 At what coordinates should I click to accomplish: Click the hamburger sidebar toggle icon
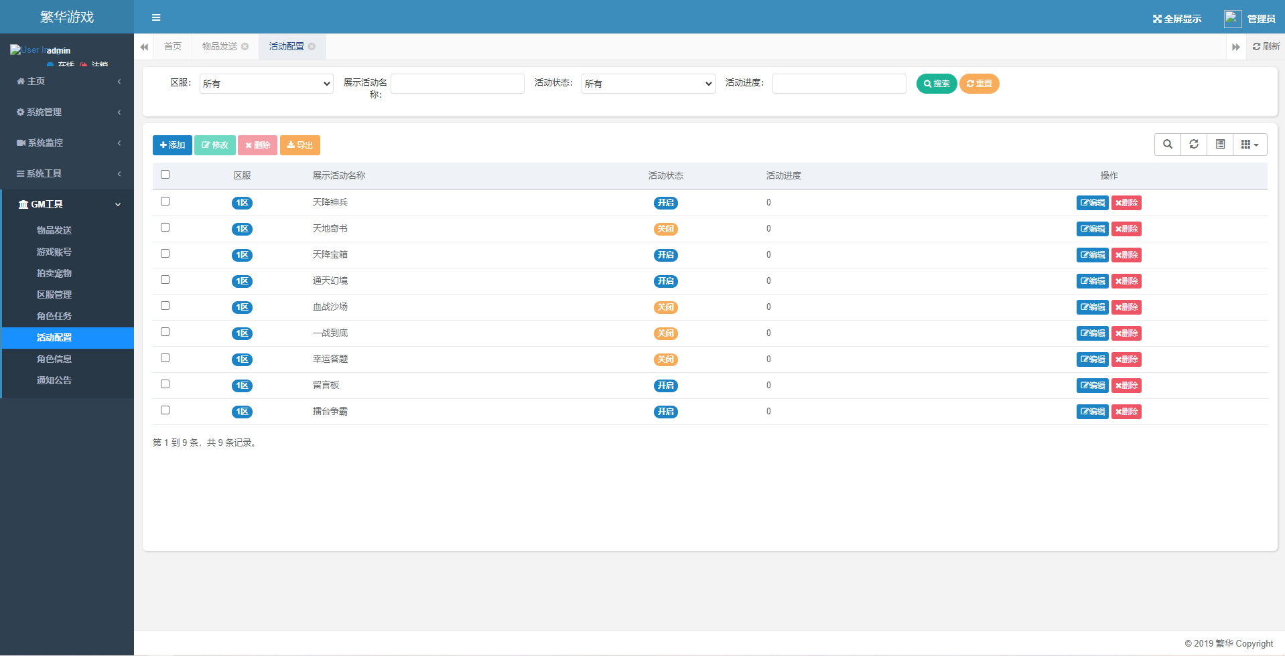click(156, 17)
